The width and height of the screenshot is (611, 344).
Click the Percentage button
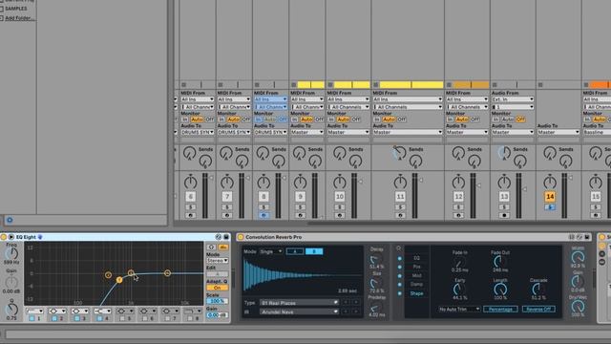pyautogui.click(x=500, y=309)
